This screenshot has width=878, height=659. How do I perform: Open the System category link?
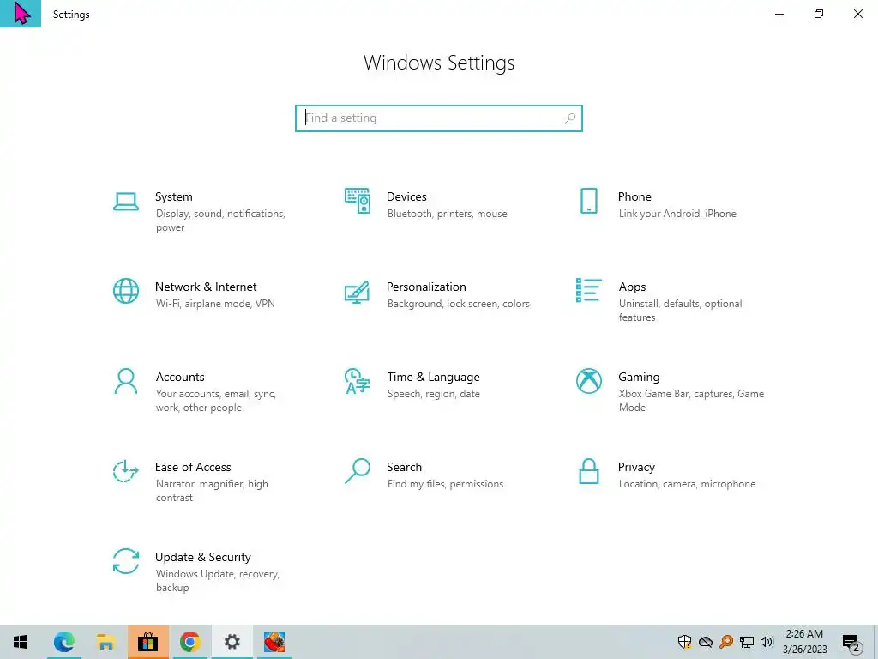coord(173,196)
